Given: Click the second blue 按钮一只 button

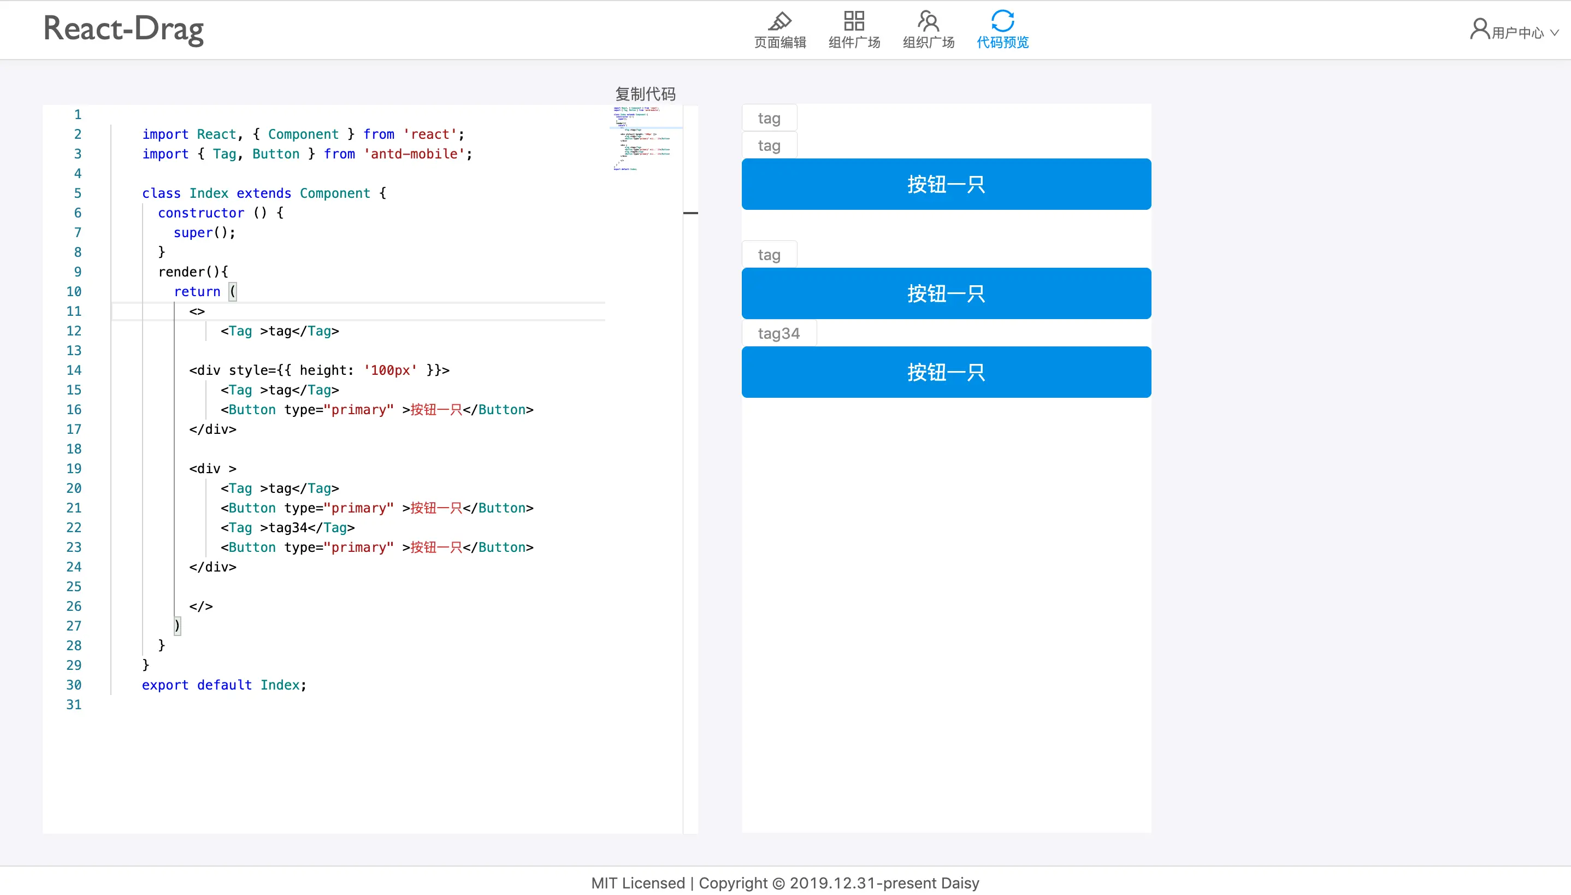Looking at the screenshot, I should [946, 293].
